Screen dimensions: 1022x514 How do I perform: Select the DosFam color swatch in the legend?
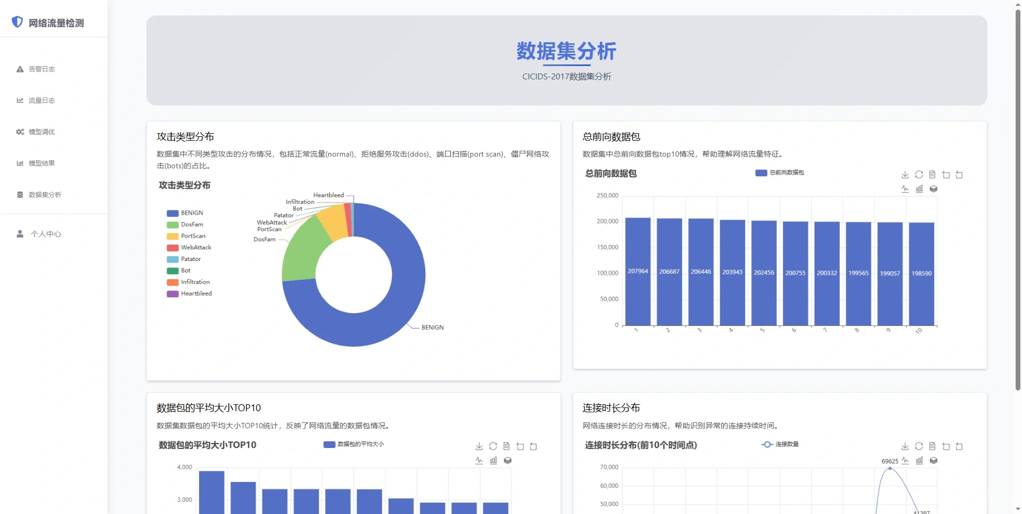(172, 224)
